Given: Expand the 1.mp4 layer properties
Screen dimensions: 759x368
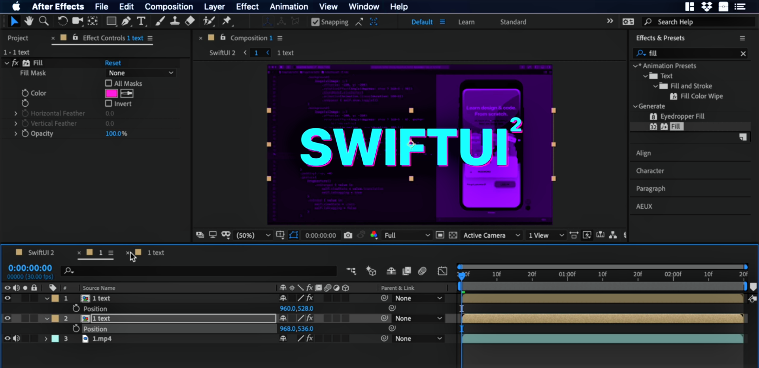Looking at the screenshot, I should (46, 339).
